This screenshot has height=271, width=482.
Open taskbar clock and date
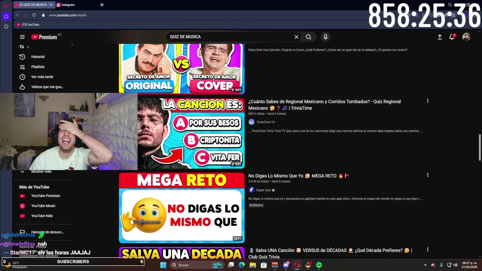[470, 265]
